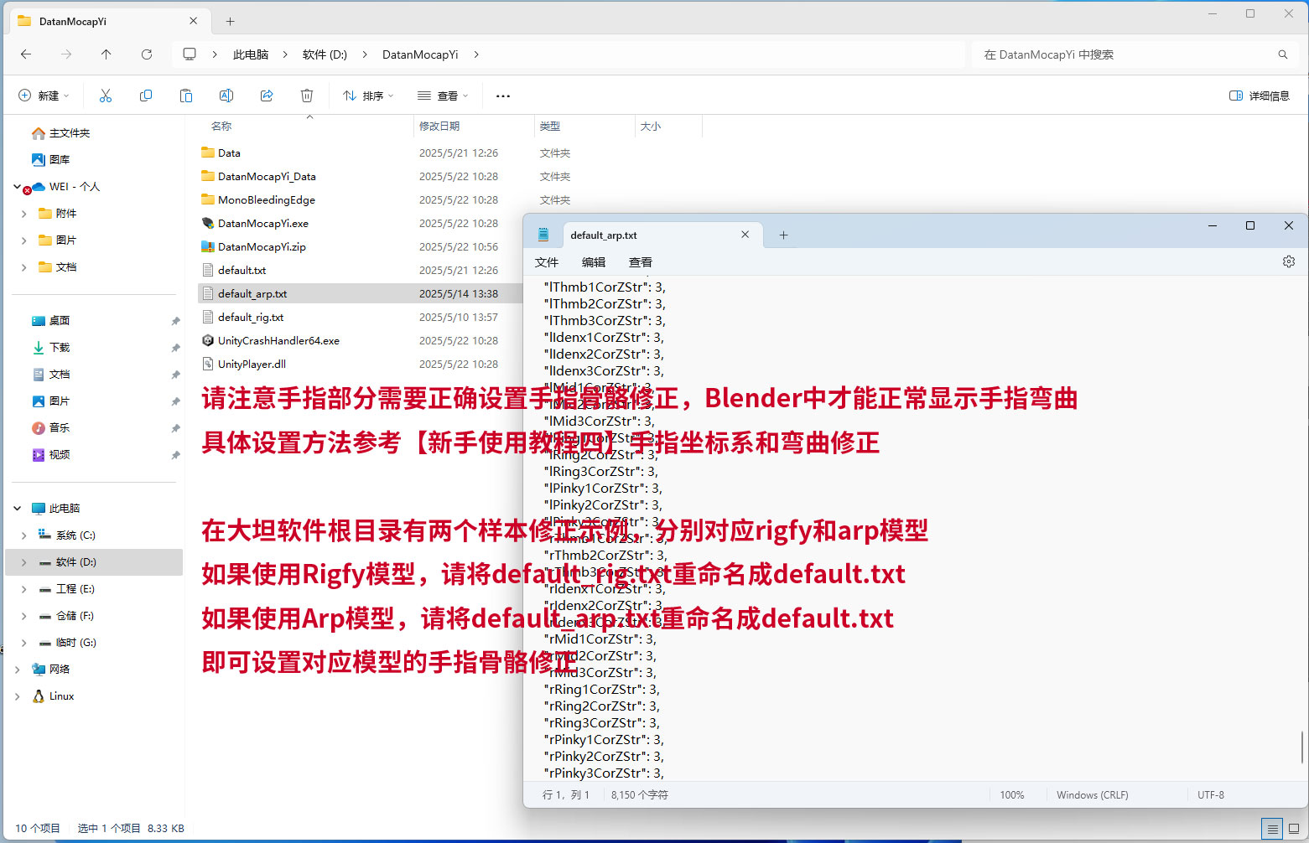Navigate up one folder level
Viewport: 1309px width, 843px height.
[x=106, y=54]
